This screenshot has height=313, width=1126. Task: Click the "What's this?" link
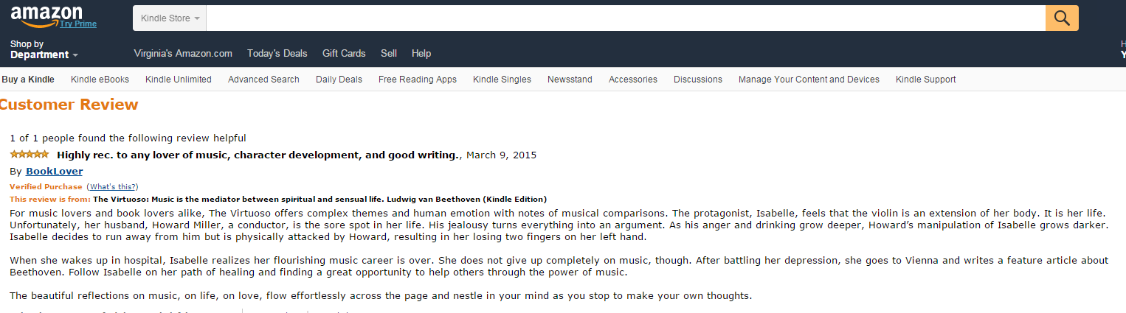tap(112, 187)
